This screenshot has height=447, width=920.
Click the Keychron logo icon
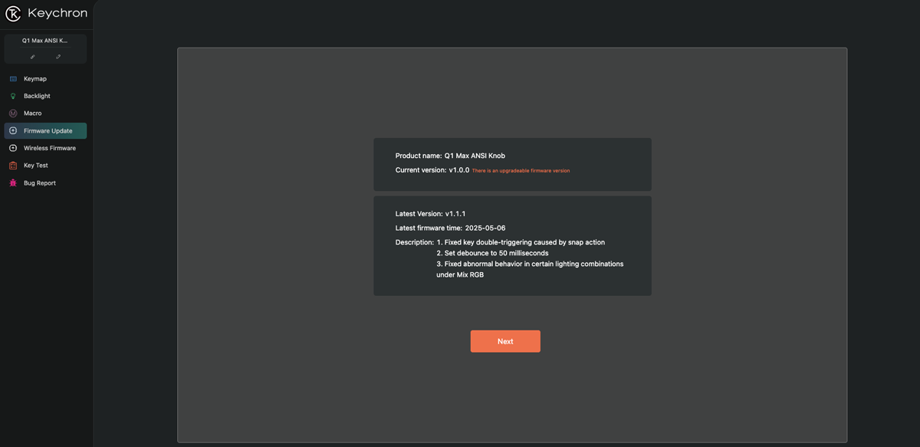tap(13, 13)
